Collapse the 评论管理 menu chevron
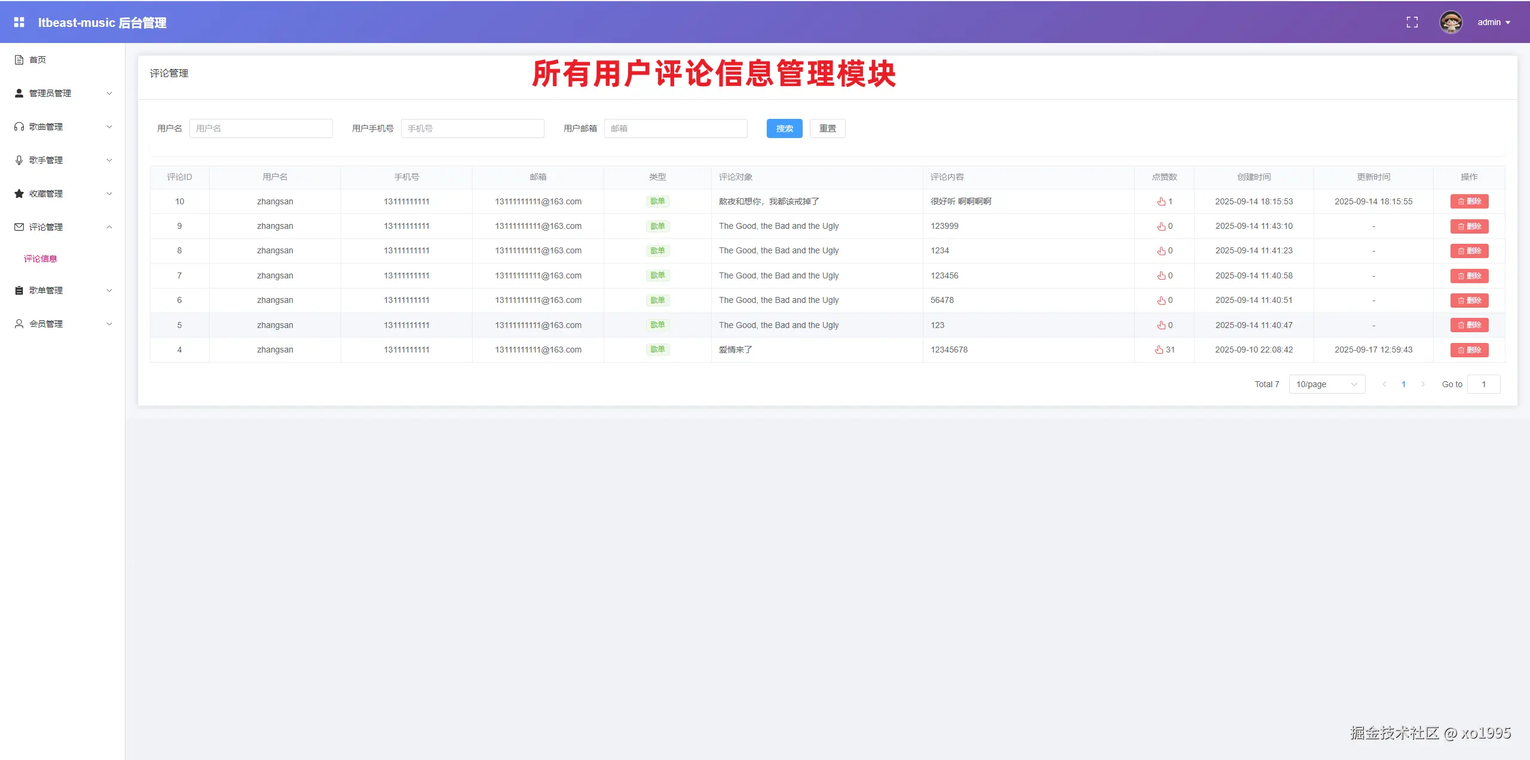This screenshot has height=760, width=1530. [109, 227]
